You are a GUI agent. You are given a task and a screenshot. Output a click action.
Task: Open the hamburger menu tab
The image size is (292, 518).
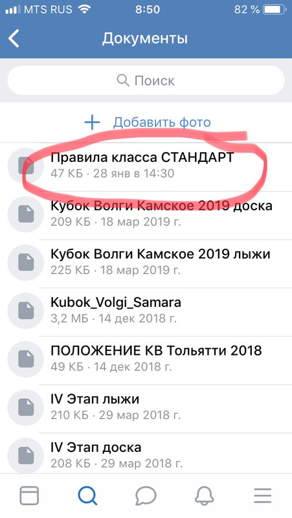pos(263,495)
